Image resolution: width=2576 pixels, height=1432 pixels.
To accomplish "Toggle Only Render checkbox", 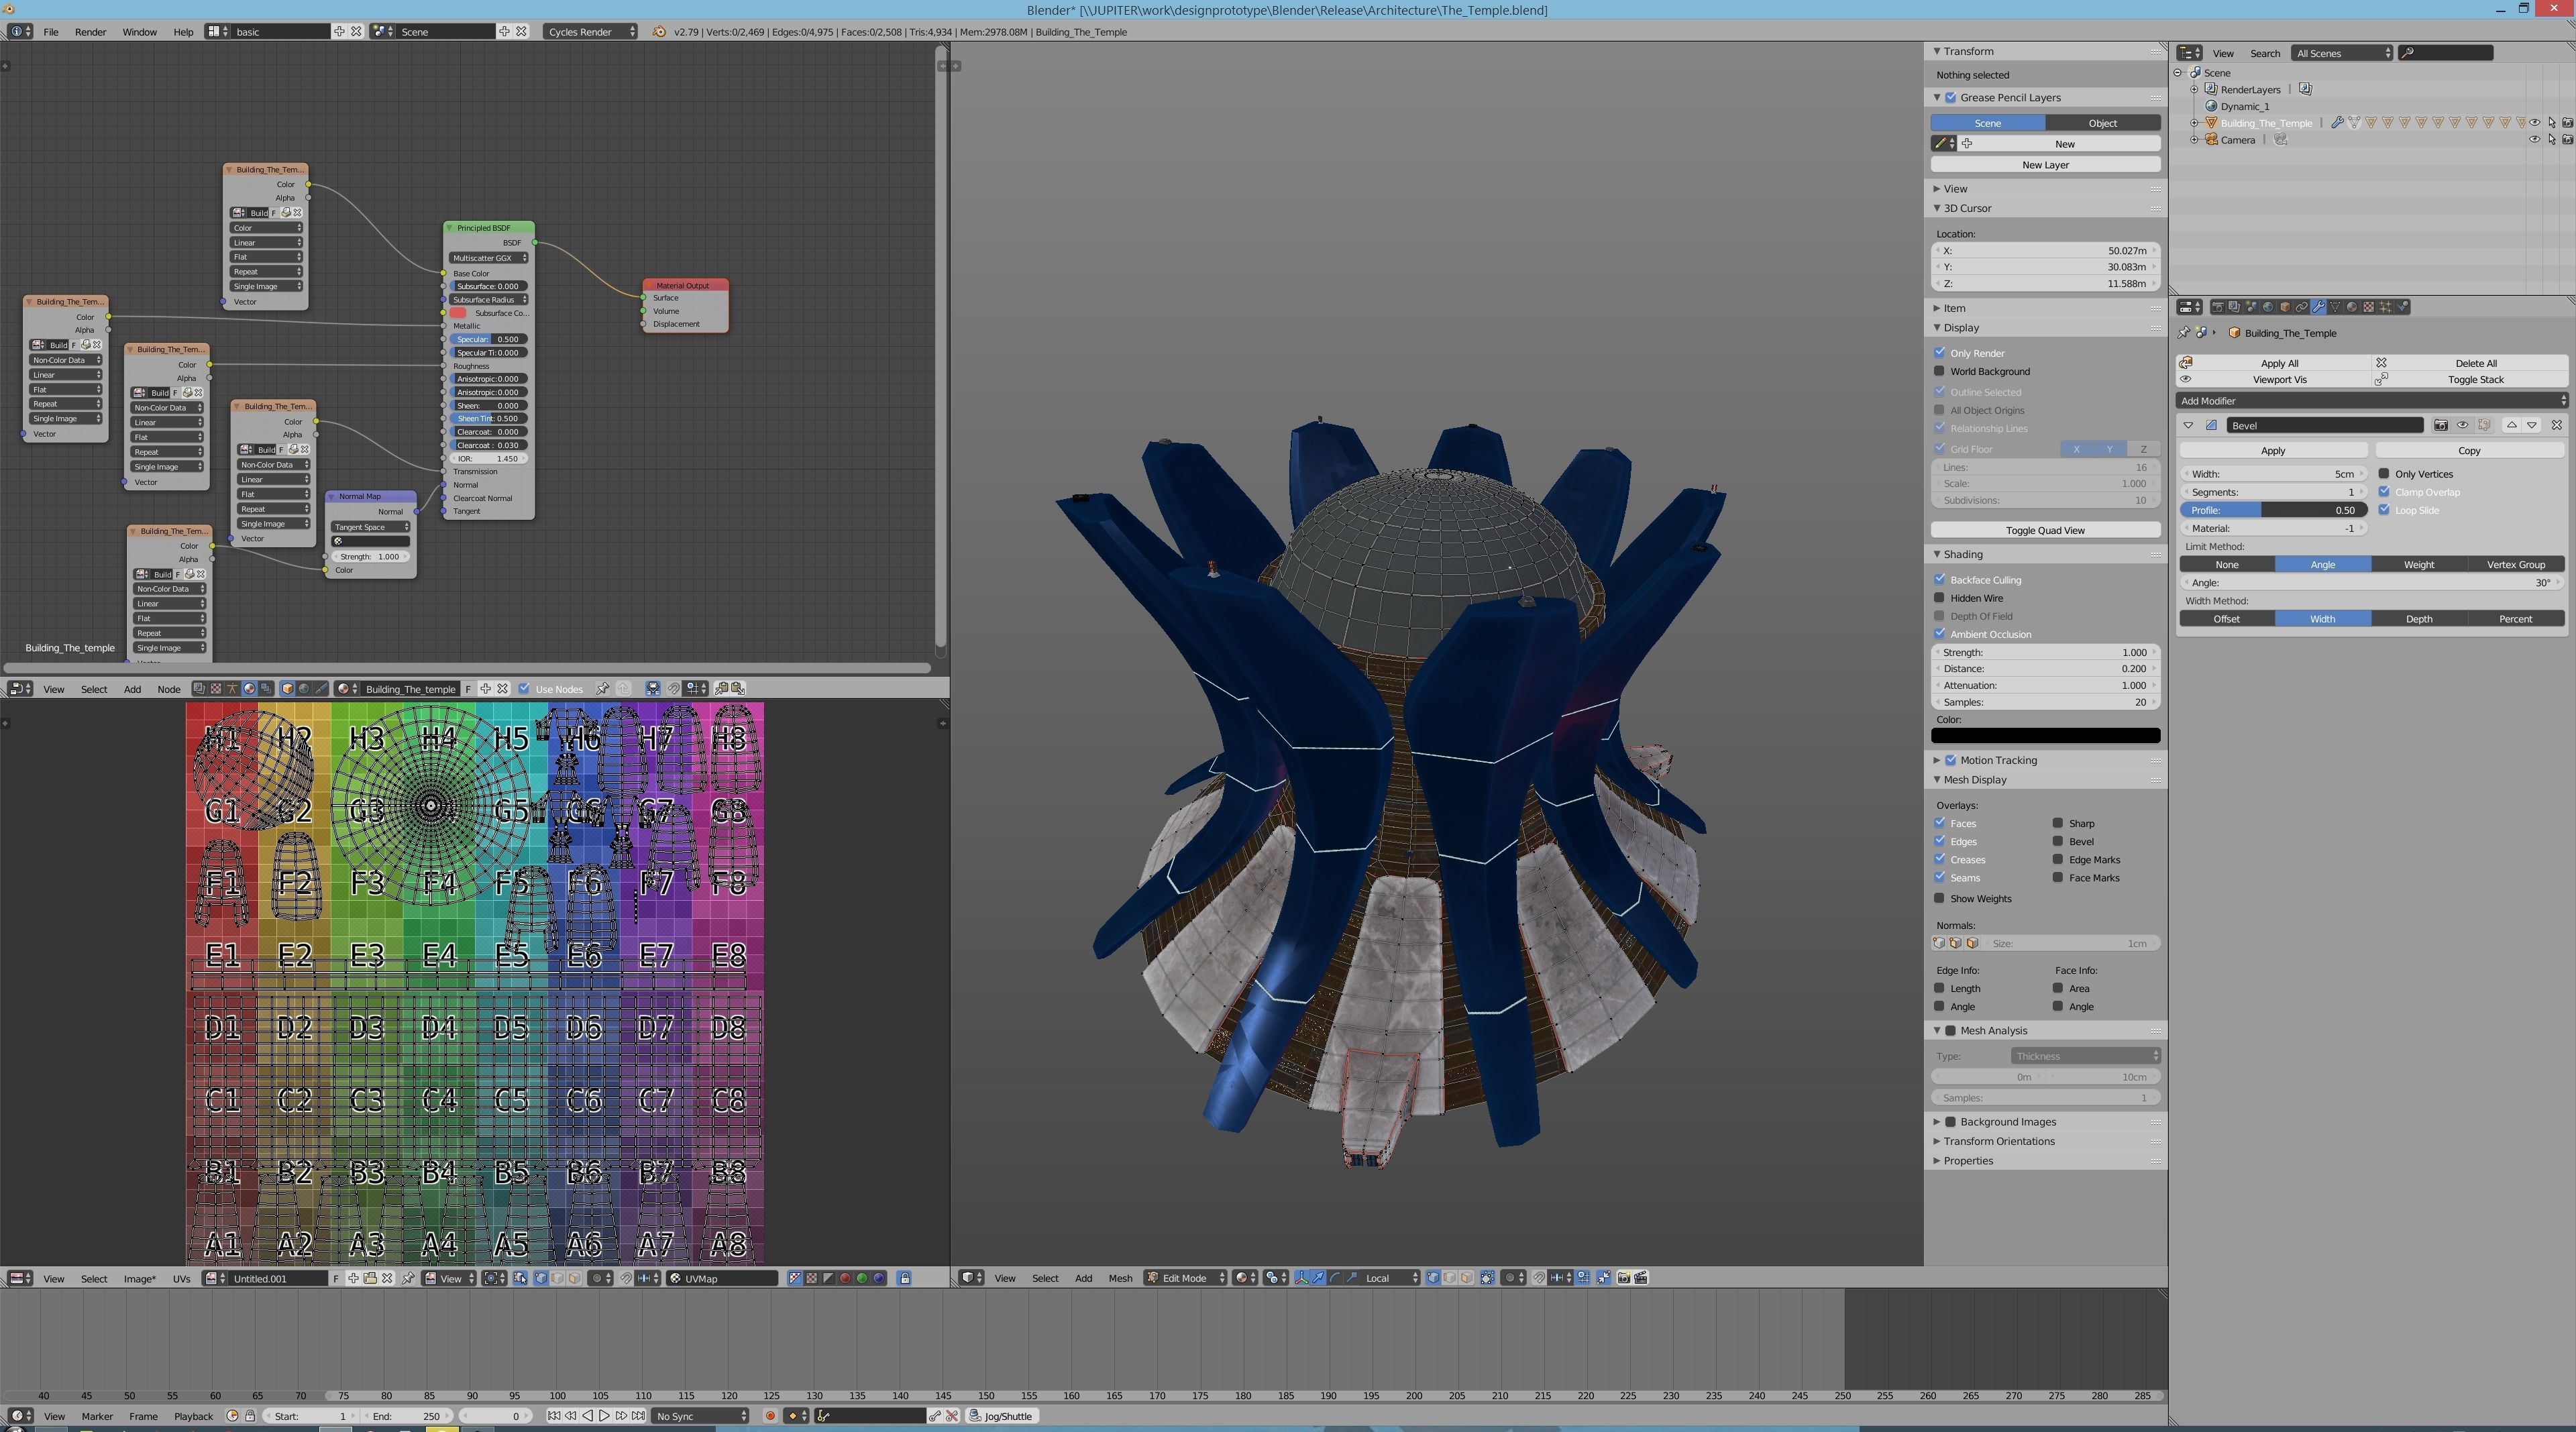I will (1940, 352).
